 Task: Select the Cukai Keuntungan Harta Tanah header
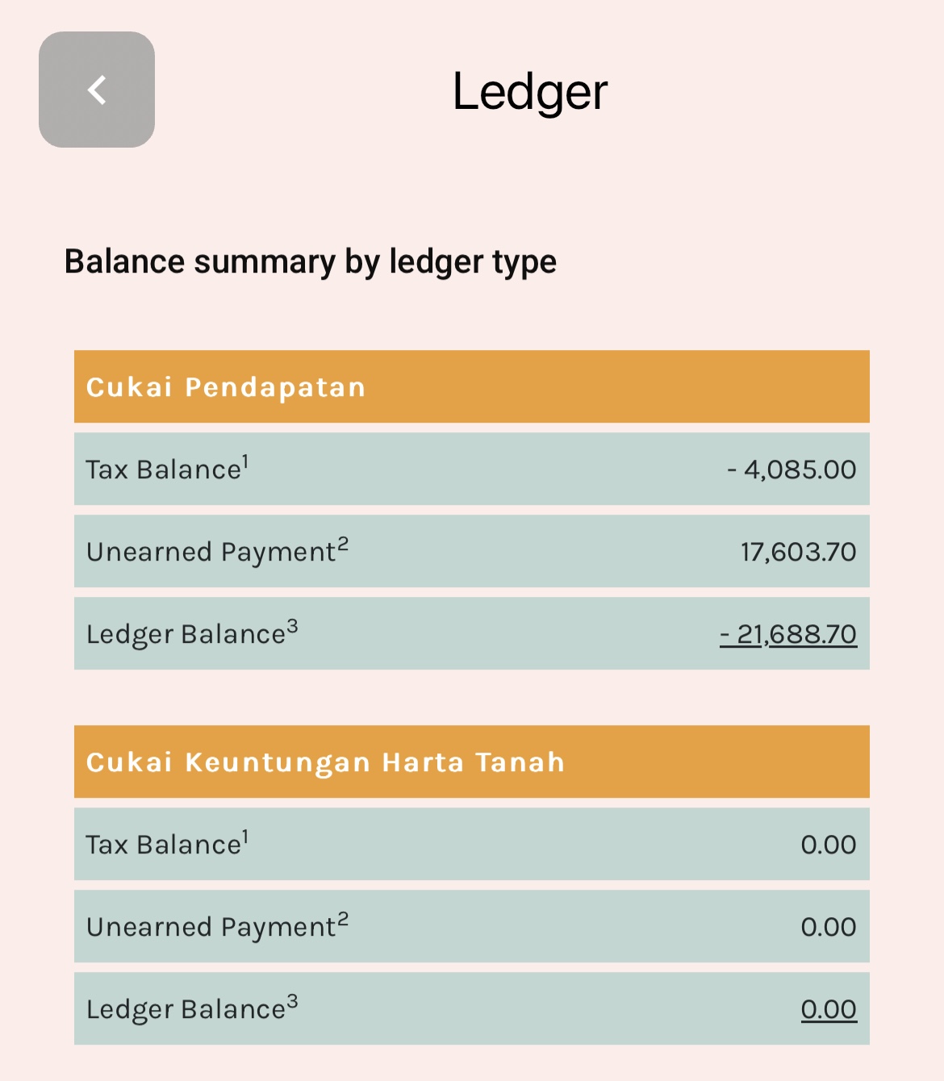[x=325, y=762]
